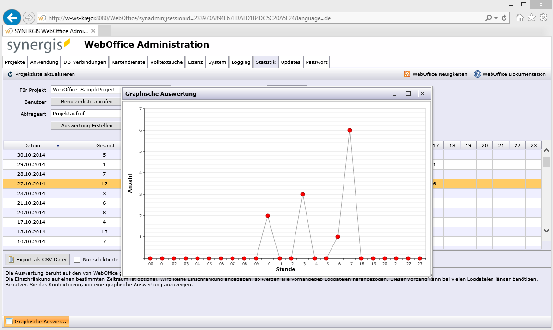Toggle the Nur selektierte checkbox
The height and width of the screenshot is (330, 553).
pyautogui.click(x=77, y=260)
